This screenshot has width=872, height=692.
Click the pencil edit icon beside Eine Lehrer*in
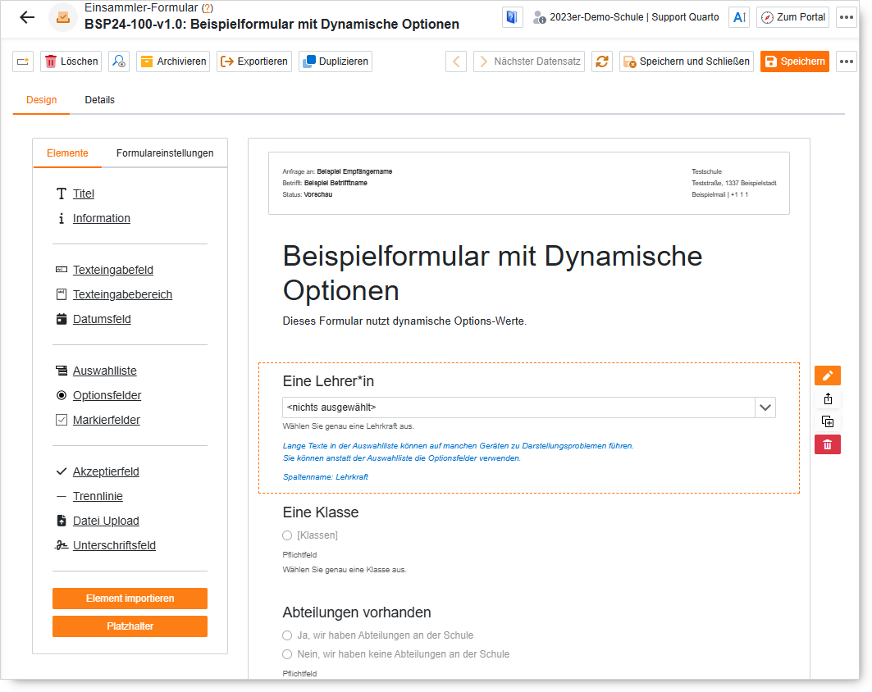point(827,376)
